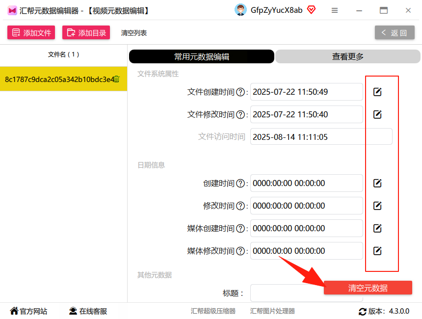The image size is (422, 319).
Task: Click 清空列表 link
Action: (134, 33)
